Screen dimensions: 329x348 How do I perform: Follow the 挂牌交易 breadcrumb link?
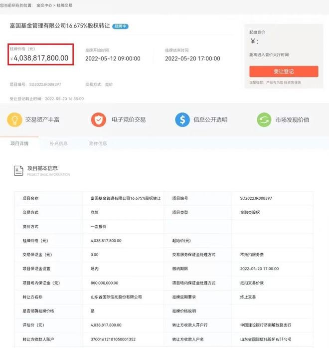tap(64, 5)
